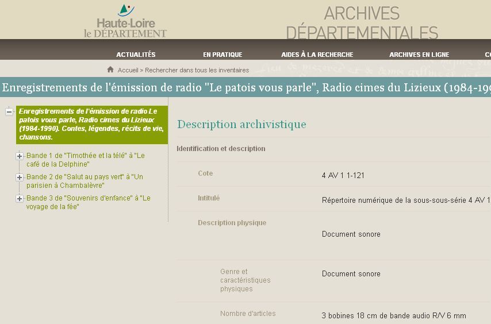491x324 pixels.
Task: Go to Rechercher dans tous les inventaires
Action: tap(197, 70)
